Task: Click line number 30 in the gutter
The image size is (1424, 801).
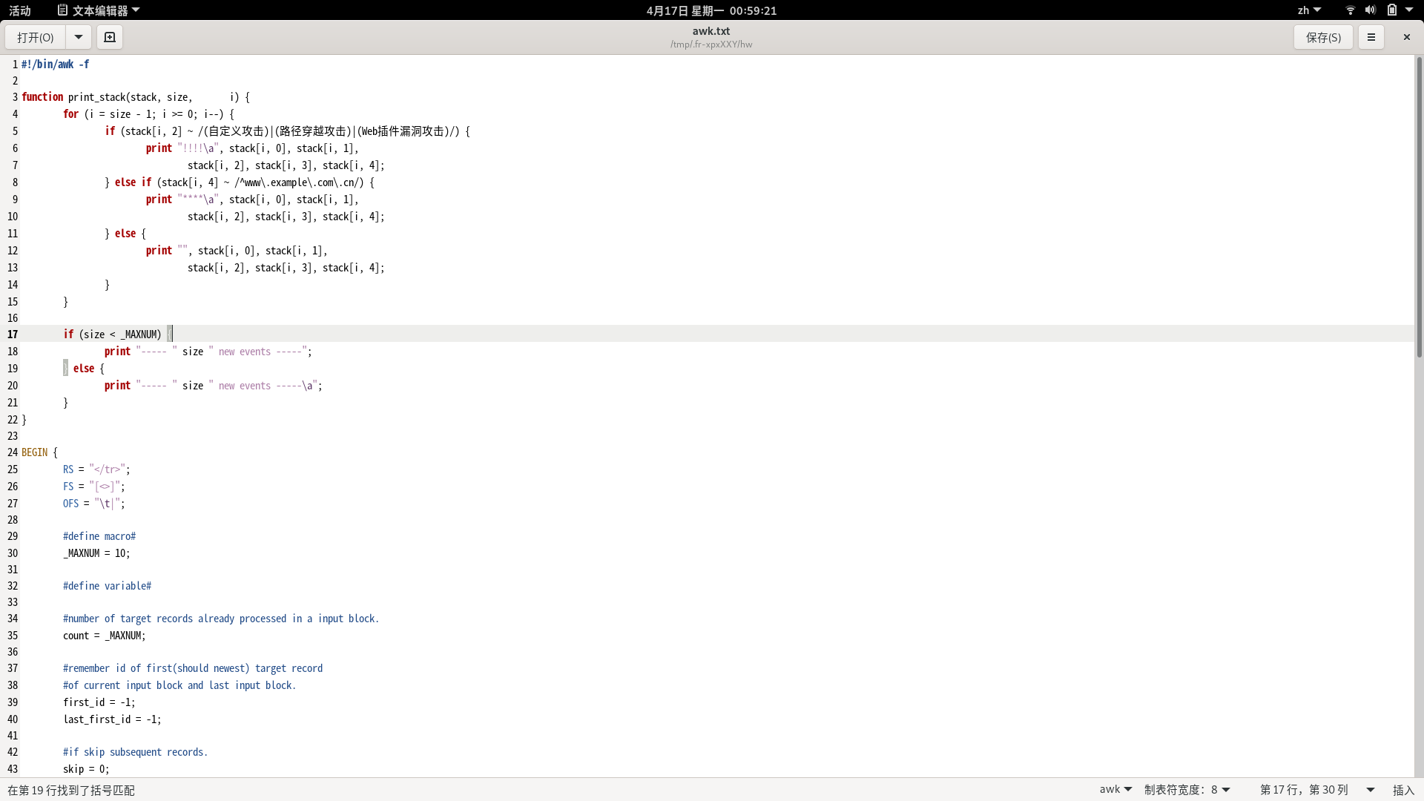Action: pos(13,553)
